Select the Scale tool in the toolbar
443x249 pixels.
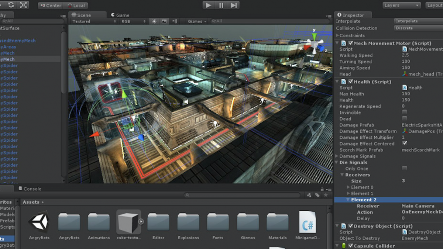click(23, 5)
